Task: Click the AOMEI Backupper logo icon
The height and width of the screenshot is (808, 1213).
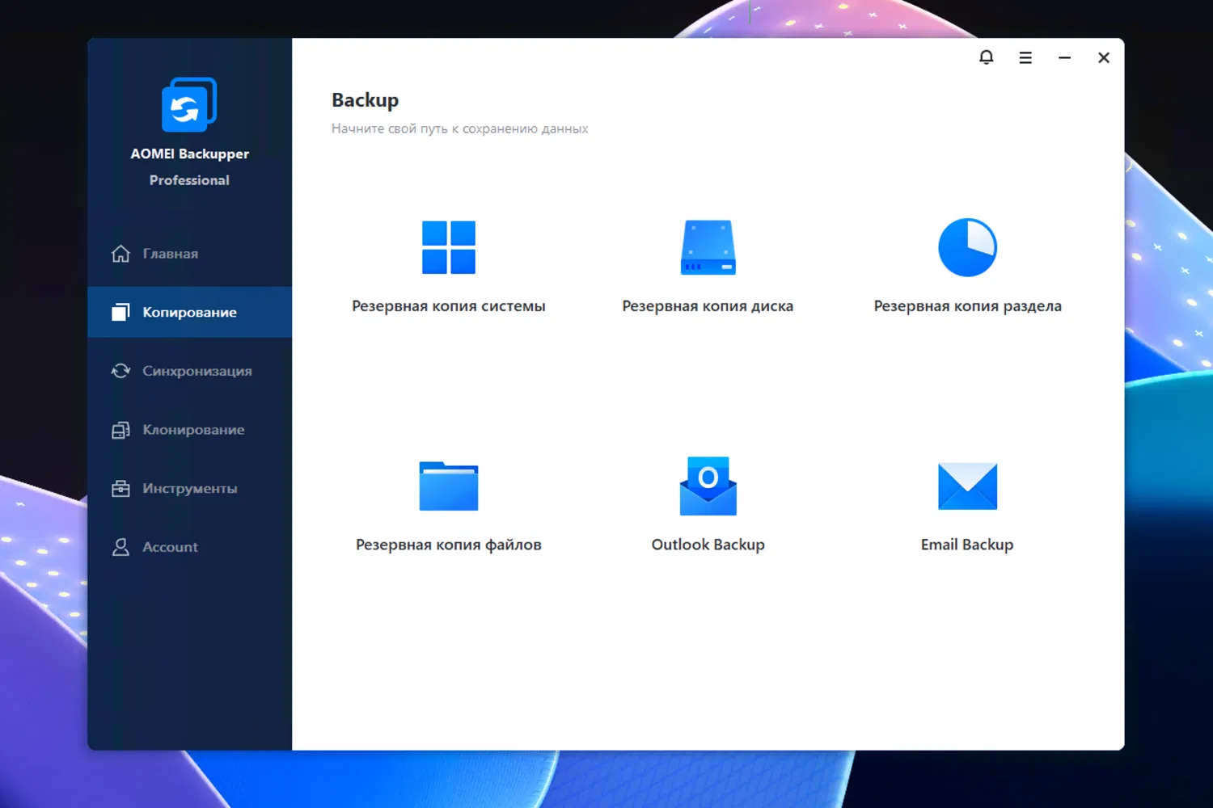Action: 189,104
